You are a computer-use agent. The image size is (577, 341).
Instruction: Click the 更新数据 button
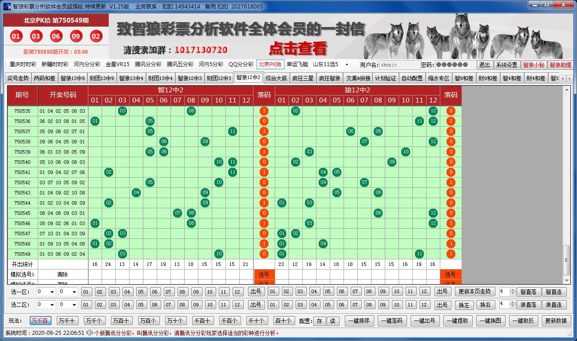tap(556, 321)
